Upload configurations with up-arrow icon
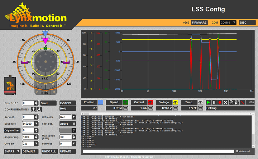Viewport: 258px width, 159px height. tap(33, 109)
